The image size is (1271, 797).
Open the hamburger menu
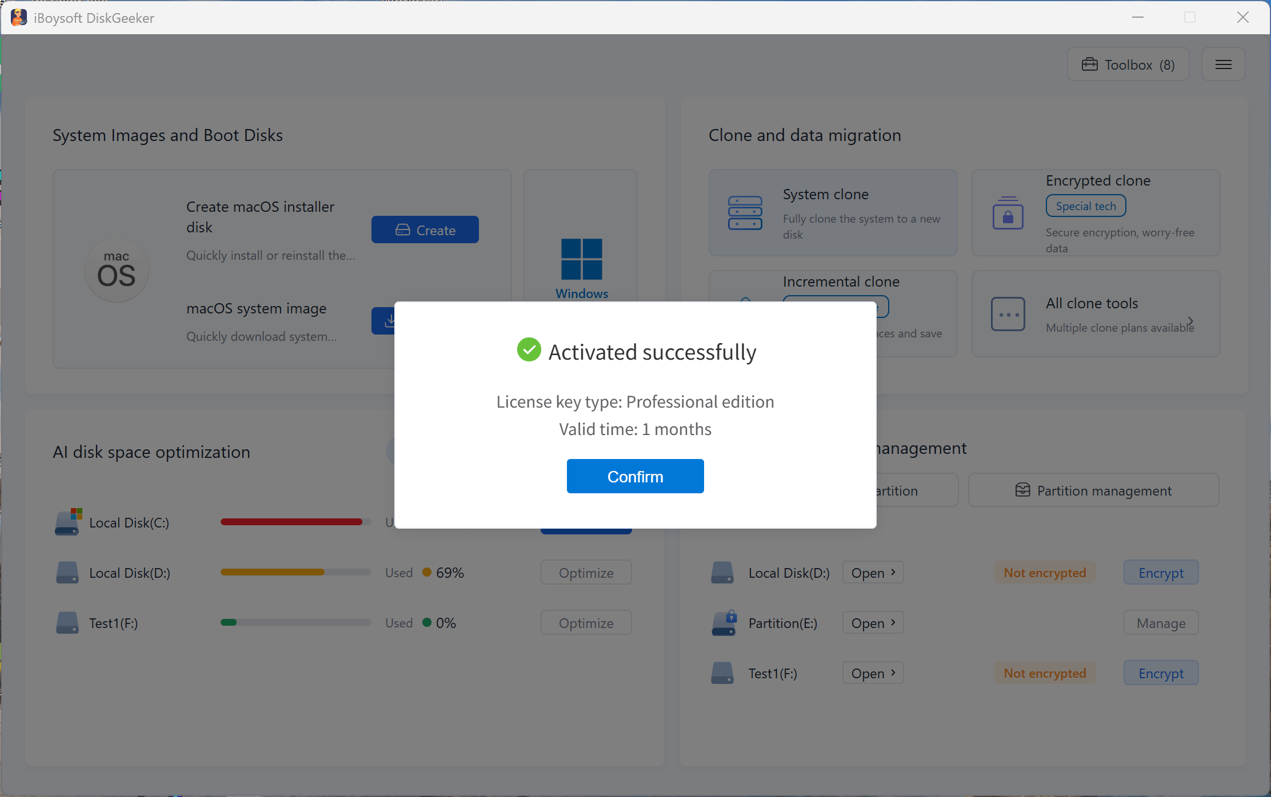(x=1223, y=65)
